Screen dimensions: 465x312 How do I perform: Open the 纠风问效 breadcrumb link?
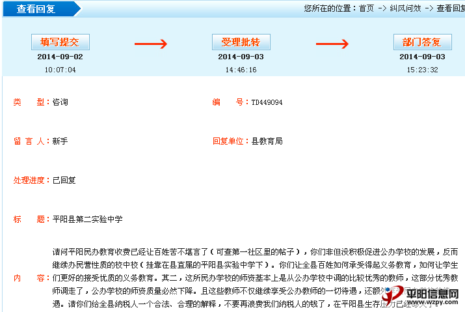coord(405,8)
